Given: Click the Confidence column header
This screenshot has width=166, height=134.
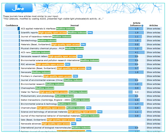Looking at the screenshot, I should [12, 25].
